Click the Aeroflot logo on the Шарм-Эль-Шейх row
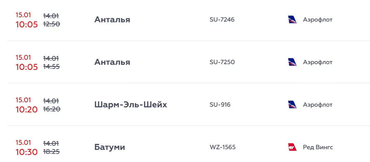Screen dimensions: 370x162 click(x=292, y=105)
